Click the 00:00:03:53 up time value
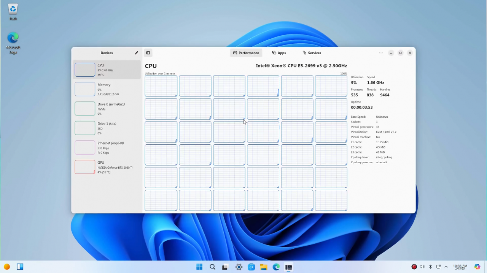Screen dimensions: 487x273 [x=361, y=107]
